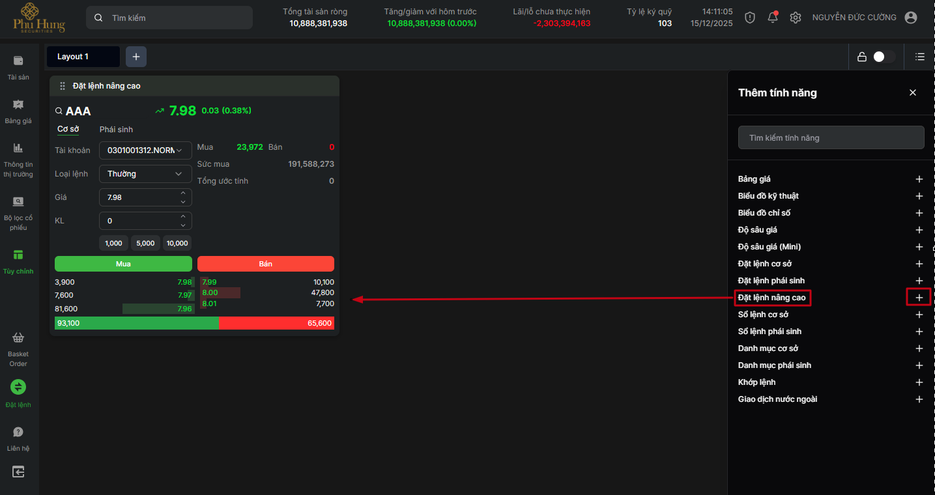
Task: Open Bộ lọc cổ phiếu stock filter
Action: (18, 202)
